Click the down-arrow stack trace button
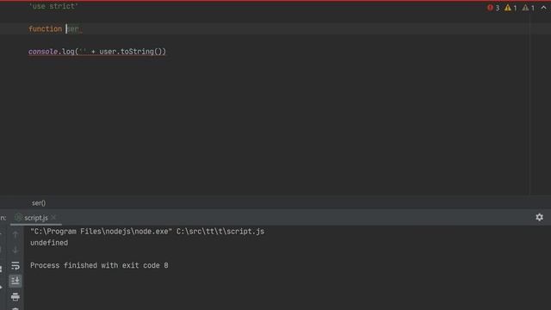Viewport: 551px width, 310px height. point(15,250)
